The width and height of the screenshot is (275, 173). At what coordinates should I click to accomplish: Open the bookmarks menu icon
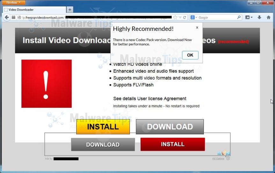[249, 17]
